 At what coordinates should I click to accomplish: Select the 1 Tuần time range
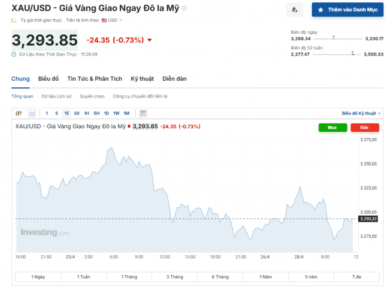[84, 277]
